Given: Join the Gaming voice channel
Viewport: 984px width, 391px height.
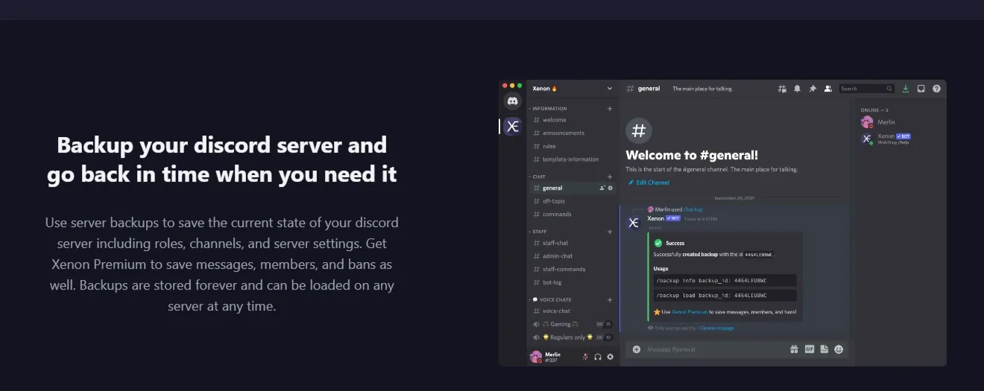Looking at the screenshot, I should pos(573,324).
